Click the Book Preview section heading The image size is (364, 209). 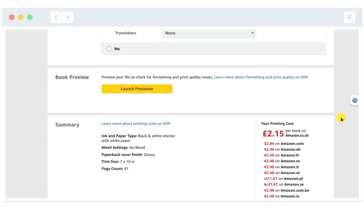point(72,77)
